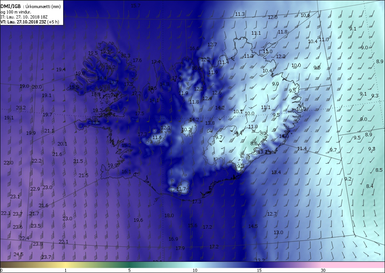This screenshot has width=385, height=273.
Task: Click the VT valid time line 23Z
Action: click(30, 22)
